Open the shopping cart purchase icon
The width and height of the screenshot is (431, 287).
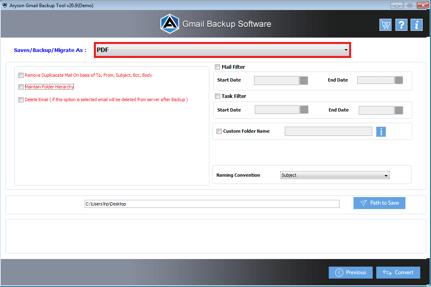coord(385,25)
